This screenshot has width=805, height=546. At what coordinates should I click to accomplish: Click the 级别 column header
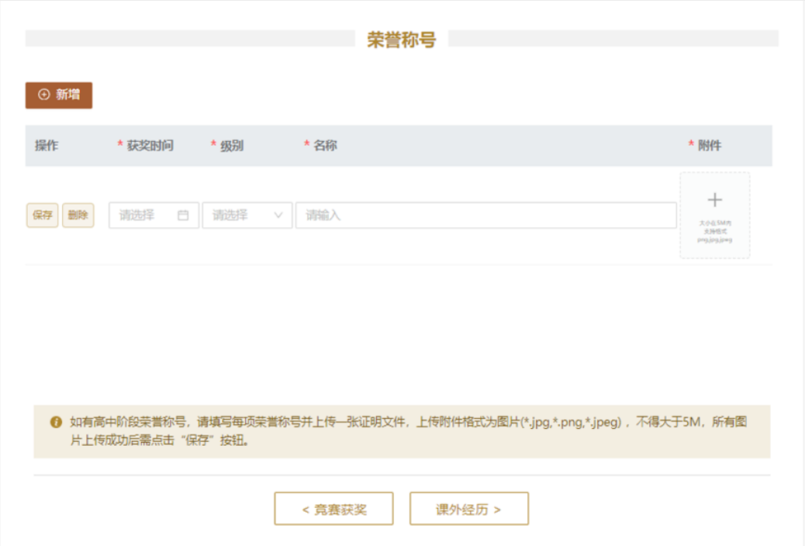(231, 146)
